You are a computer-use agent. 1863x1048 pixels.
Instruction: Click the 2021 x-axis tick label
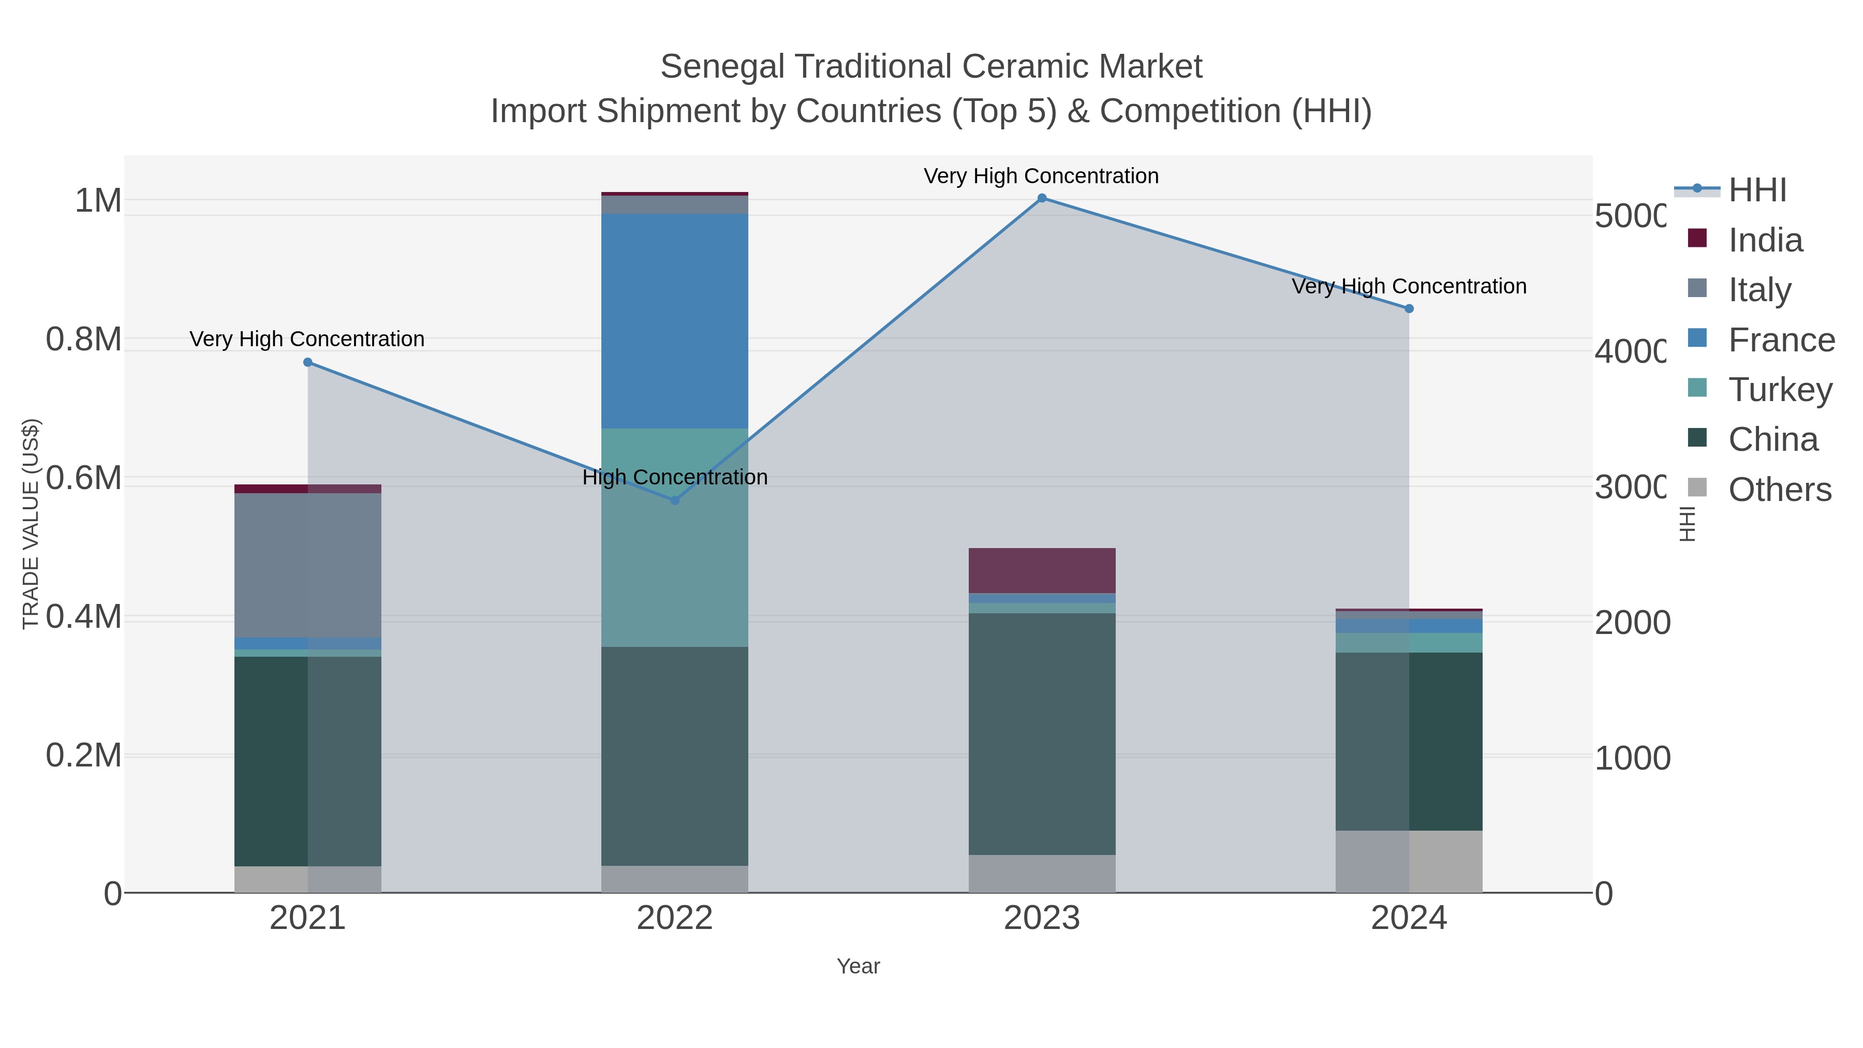(x=308, y=919)
